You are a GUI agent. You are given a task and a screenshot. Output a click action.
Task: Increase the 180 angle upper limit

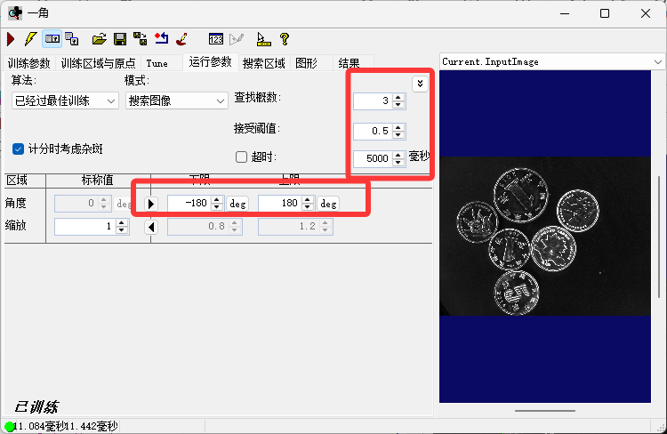(x=308, y=200)
